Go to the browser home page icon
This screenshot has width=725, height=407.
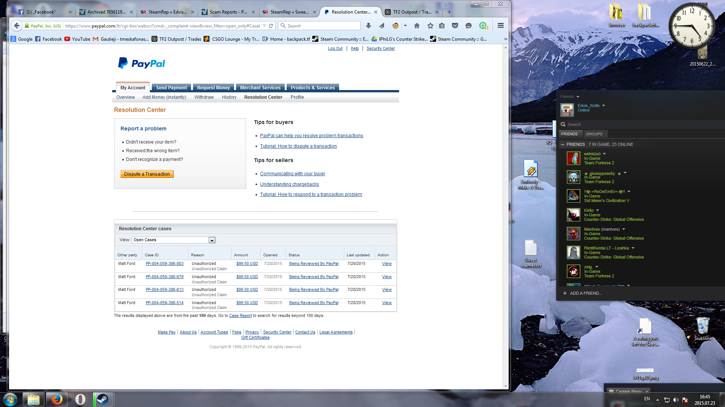(x=417, y=26)
